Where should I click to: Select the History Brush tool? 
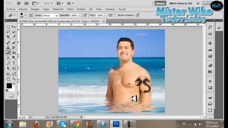[x=14, y=47]
